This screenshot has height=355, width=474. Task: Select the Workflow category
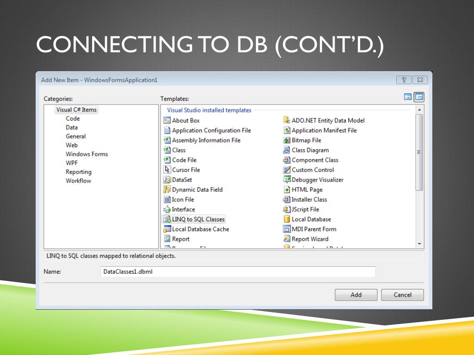(78, 181)
